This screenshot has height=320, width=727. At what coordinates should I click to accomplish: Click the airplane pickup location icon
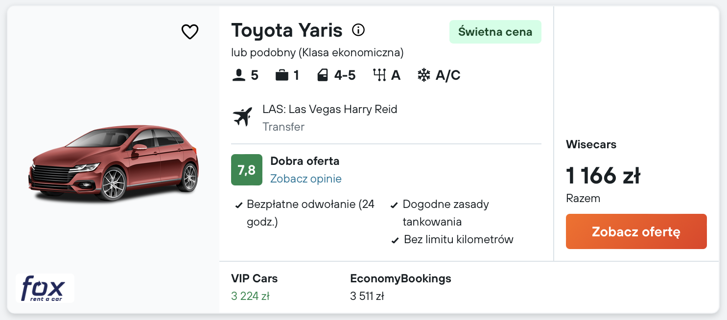(x=242, y=117)
